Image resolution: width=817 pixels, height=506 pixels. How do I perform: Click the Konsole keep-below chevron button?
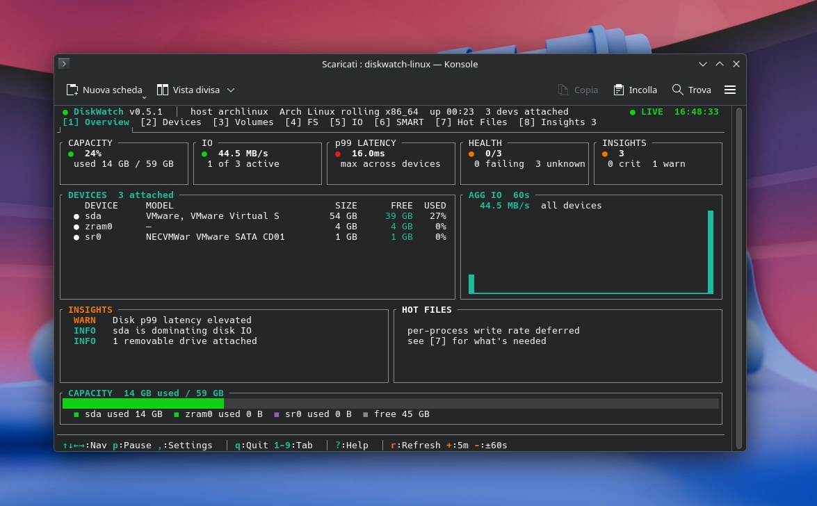tap(703, 64)
